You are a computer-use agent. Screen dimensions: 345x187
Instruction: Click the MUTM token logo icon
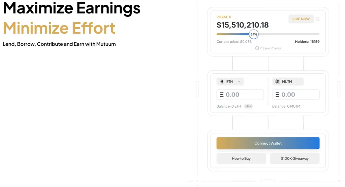(278, 81)
